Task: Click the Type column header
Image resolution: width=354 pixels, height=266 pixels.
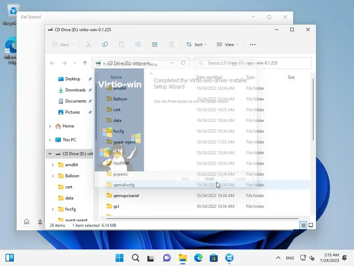Action: (250, 77)
